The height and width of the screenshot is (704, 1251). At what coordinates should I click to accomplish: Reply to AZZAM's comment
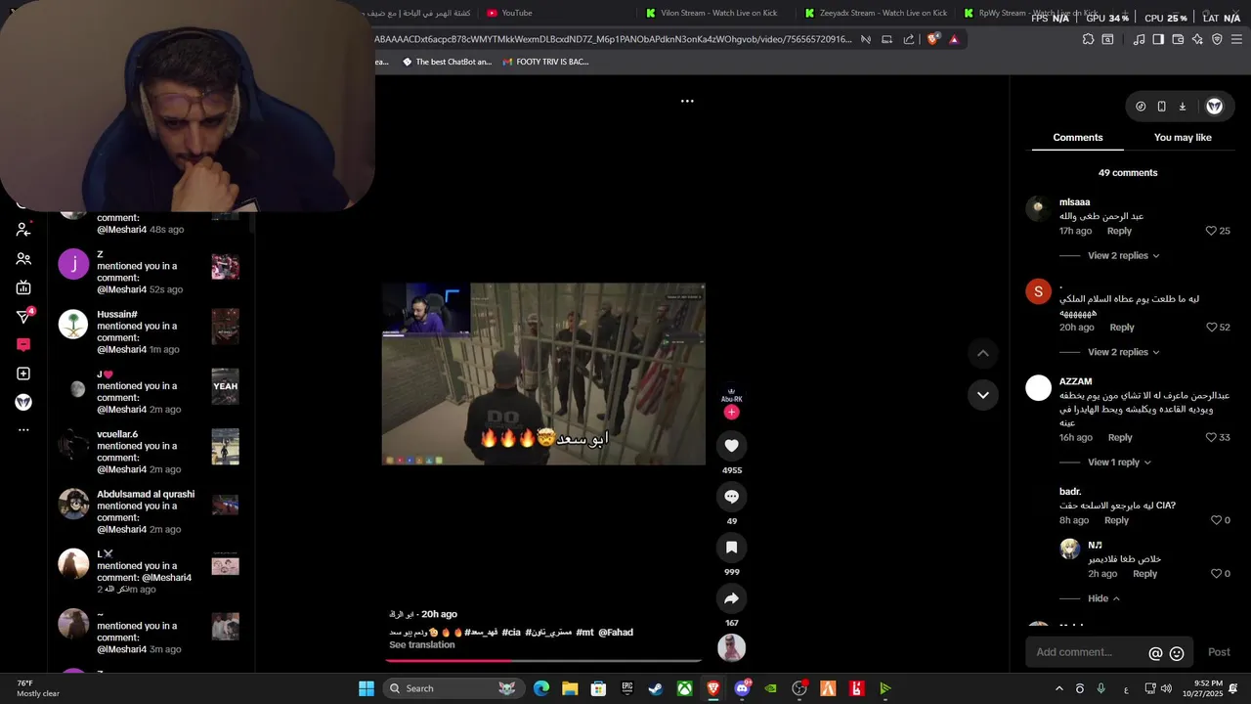coord(1120,437)
